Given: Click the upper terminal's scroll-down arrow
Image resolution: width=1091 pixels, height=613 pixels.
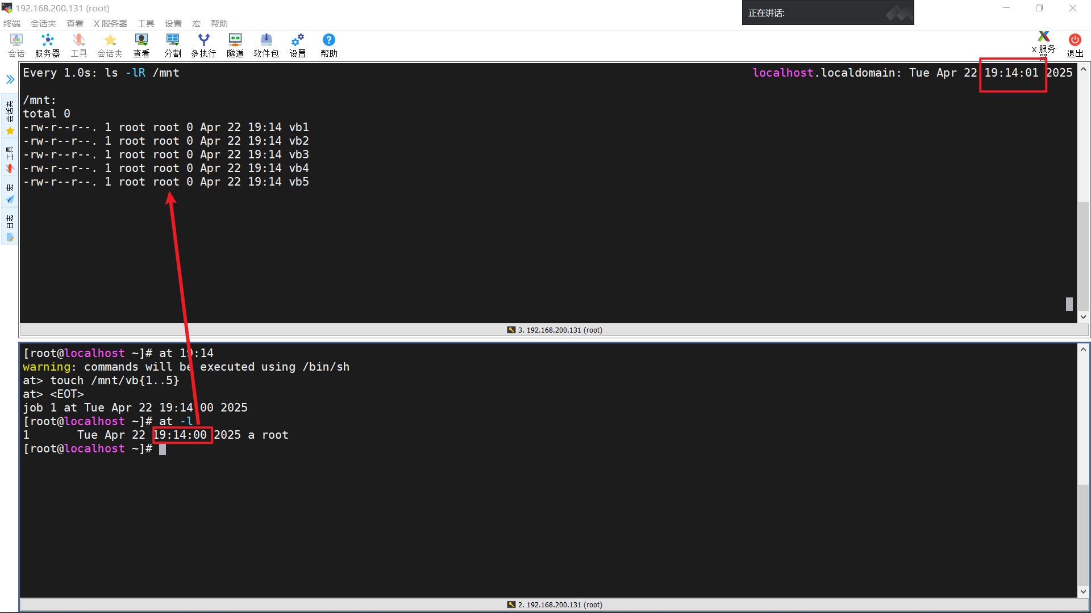Looking at the screenshot, I should (1083, 317).
